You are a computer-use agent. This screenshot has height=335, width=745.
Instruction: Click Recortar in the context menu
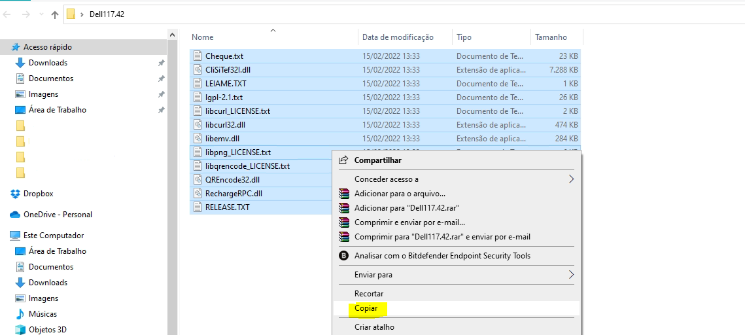point(369,294)
